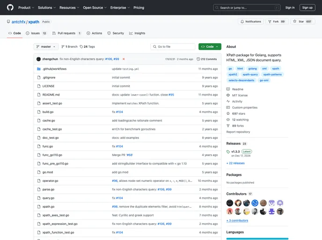This screenshot has height=240, width=322.
Task: Click Report repository link
Action: pyautogui.click(x=238, y=132)
